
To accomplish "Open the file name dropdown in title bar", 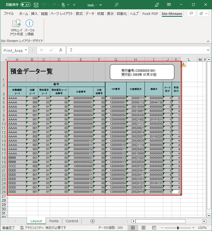I will [101, 5].
